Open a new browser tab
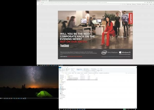The height and width of the screenshot is (110, 154). pos(50,1)
